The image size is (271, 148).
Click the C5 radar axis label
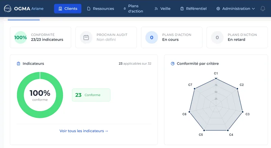click(201, 135)
